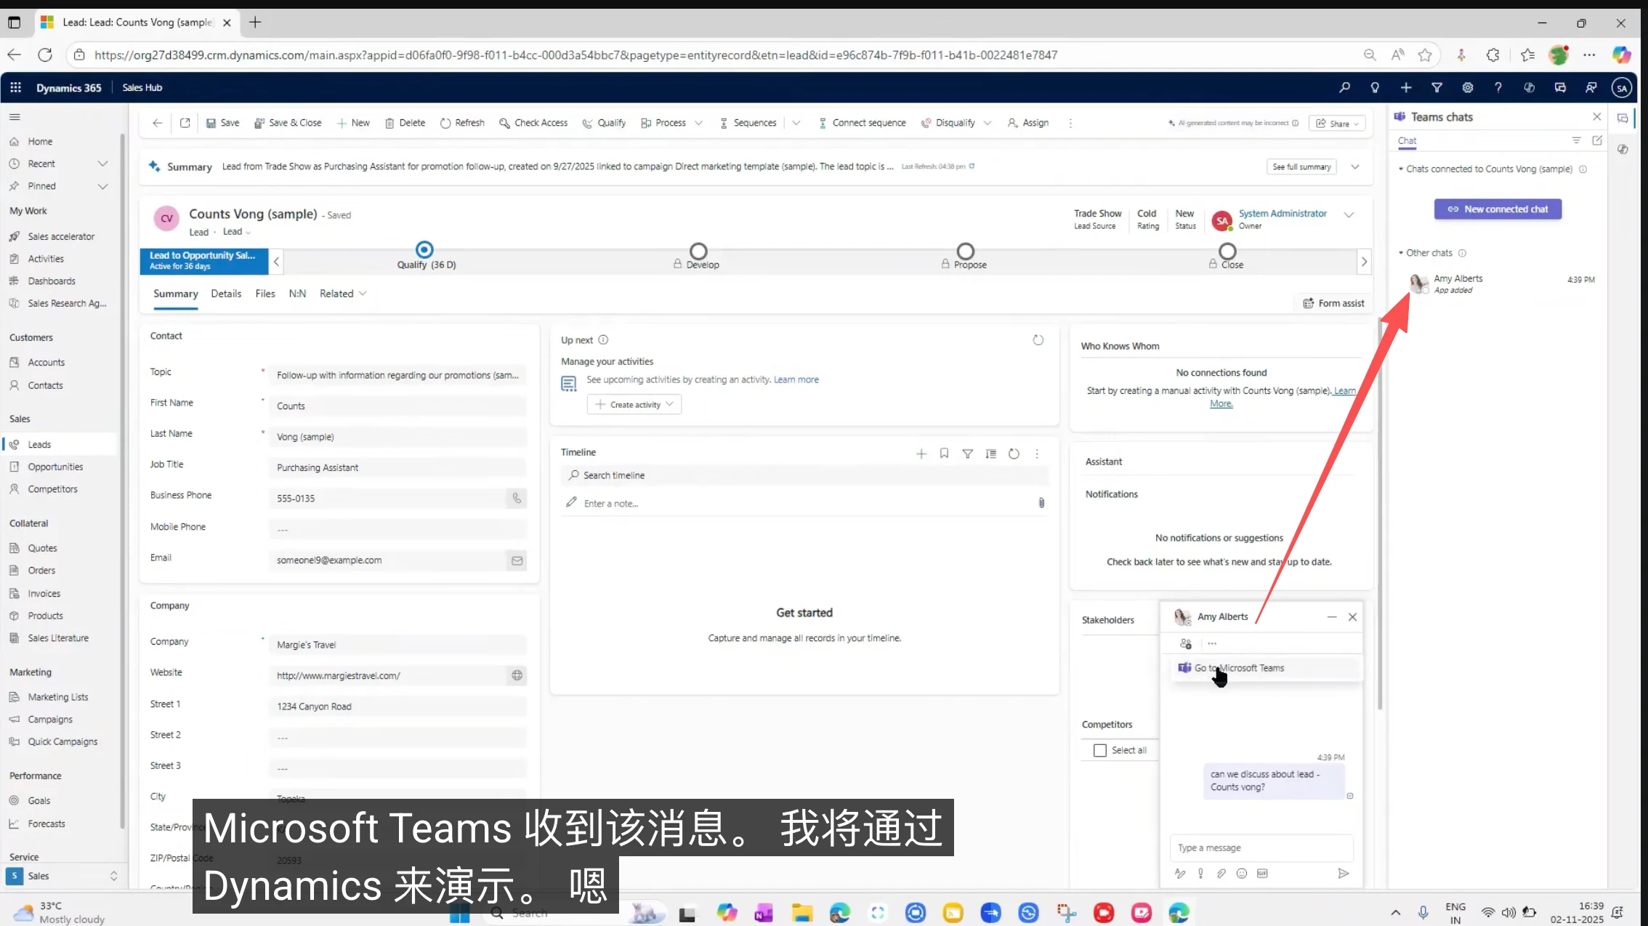This screenshot has height=926, width=1648.
Task: Click the help question mark icon
Action: [1498, 87]
